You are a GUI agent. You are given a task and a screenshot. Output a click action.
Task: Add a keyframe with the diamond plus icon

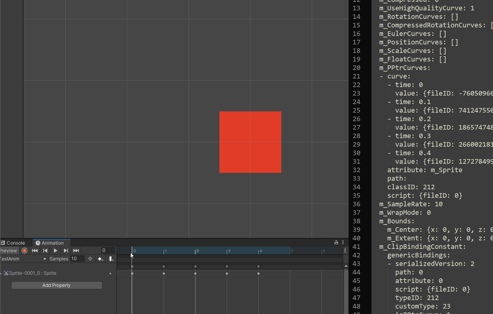click(x=101, y=259)
